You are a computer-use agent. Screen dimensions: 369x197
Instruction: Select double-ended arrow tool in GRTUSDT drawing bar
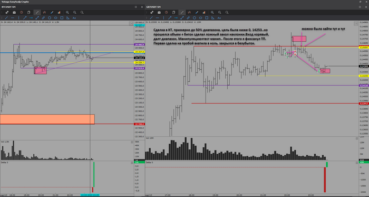(182, 17)
